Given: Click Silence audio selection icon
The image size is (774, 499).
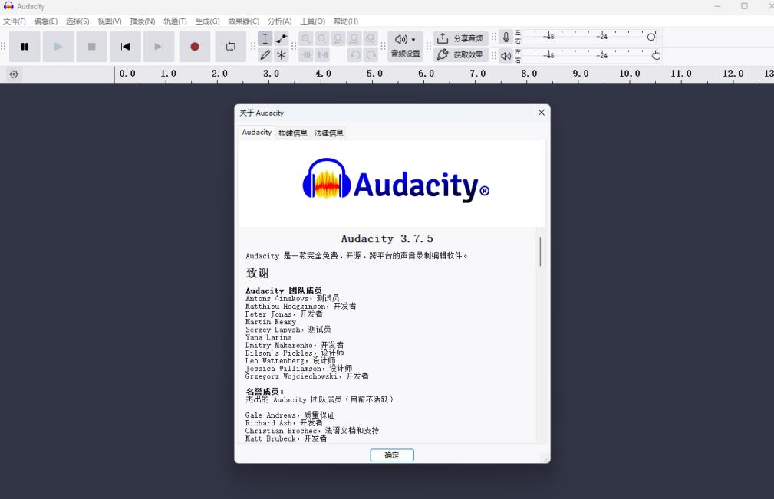Looking at the screenshot, I should 322,54.
